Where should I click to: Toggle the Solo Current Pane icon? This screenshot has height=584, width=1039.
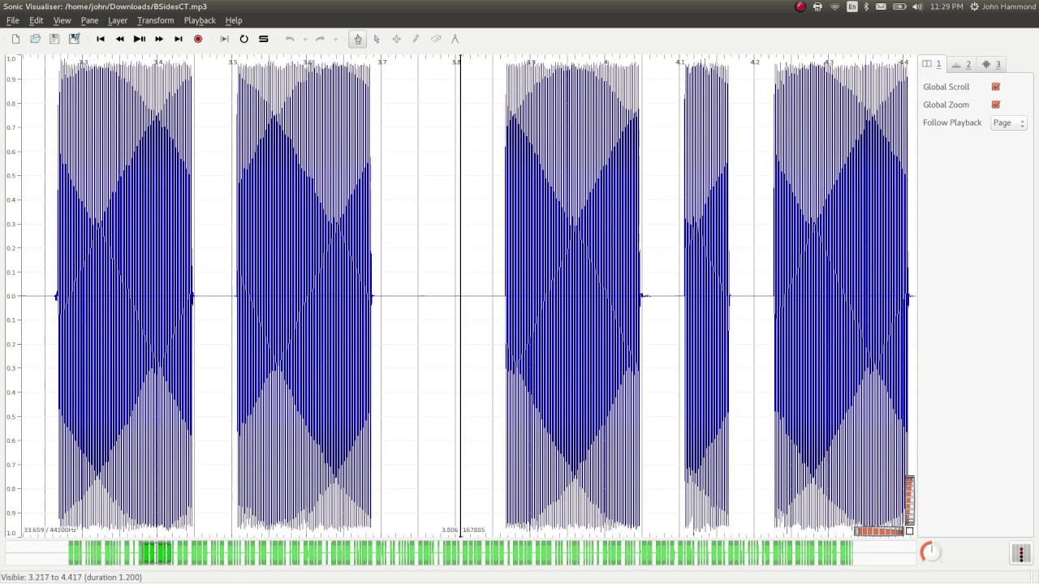pos(263,39)
